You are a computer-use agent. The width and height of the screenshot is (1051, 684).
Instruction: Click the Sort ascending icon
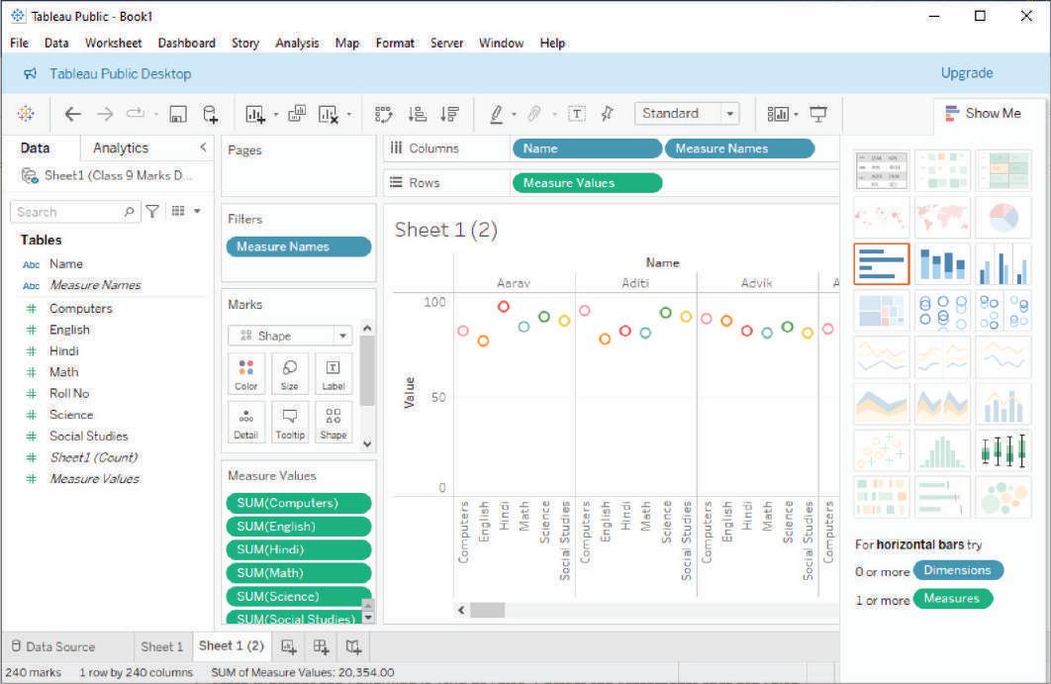click(417, 114)
